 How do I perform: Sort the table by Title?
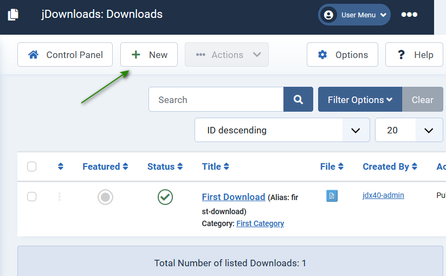(215, 166)
